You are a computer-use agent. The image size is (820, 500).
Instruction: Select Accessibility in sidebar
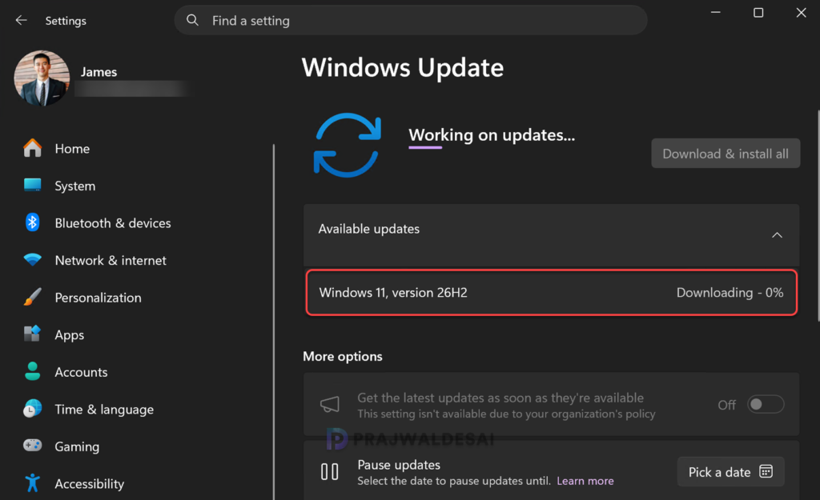coord(90,483)
